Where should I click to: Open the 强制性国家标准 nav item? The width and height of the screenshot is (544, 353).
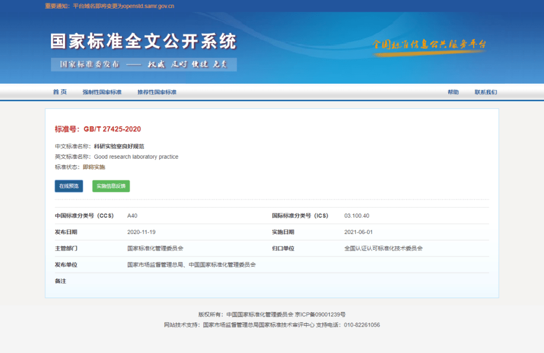click(x=102, y=92)
